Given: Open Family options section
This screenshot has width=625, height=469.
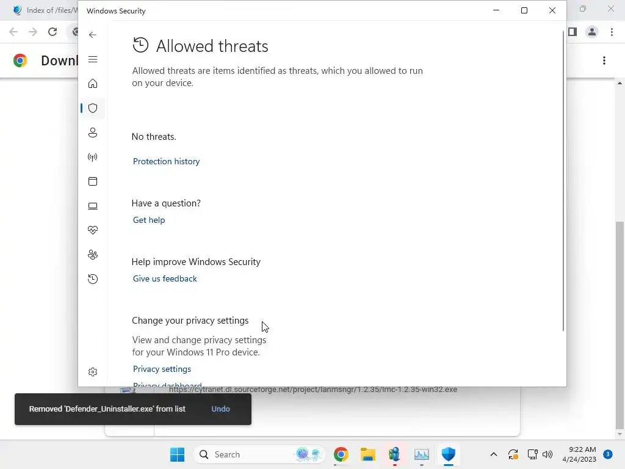Looking at the screenshot, I should tap(93, 255).
